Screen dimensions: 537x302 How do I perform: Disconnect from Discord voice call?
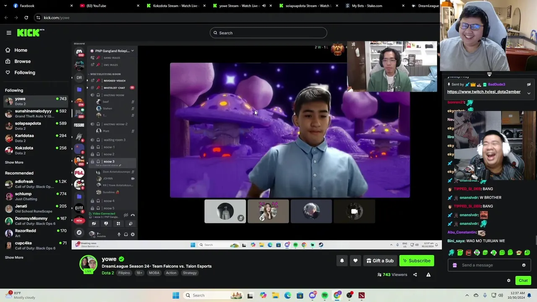coord(133,215)
